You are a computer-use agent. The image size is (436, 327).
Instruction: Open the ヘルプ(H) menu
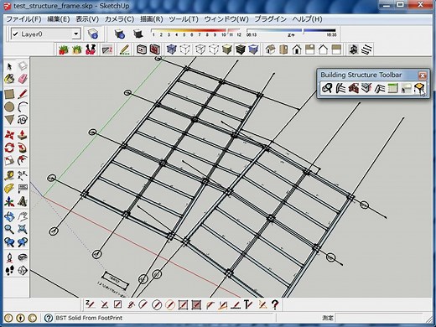click(307, 19)
